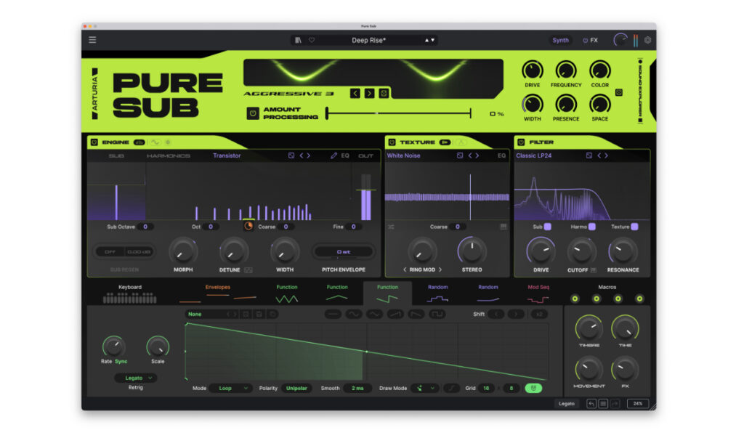
Task: Open the hamburger main menu
Action: coord(92,40)
